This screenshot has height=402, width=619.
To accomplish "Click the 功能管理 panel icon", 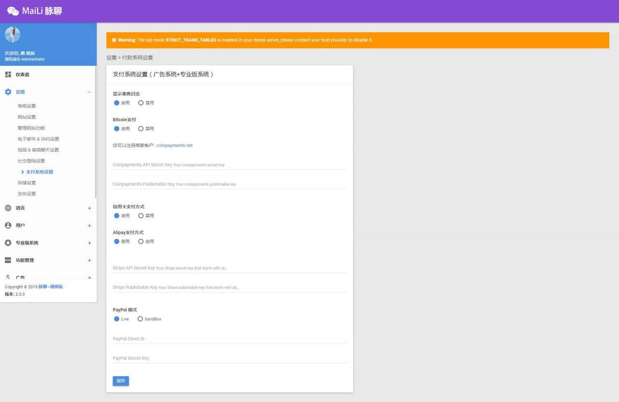I will click(x=8, y=260).
